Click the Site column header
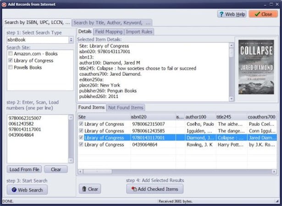282x206 pixels. [104, 117]
